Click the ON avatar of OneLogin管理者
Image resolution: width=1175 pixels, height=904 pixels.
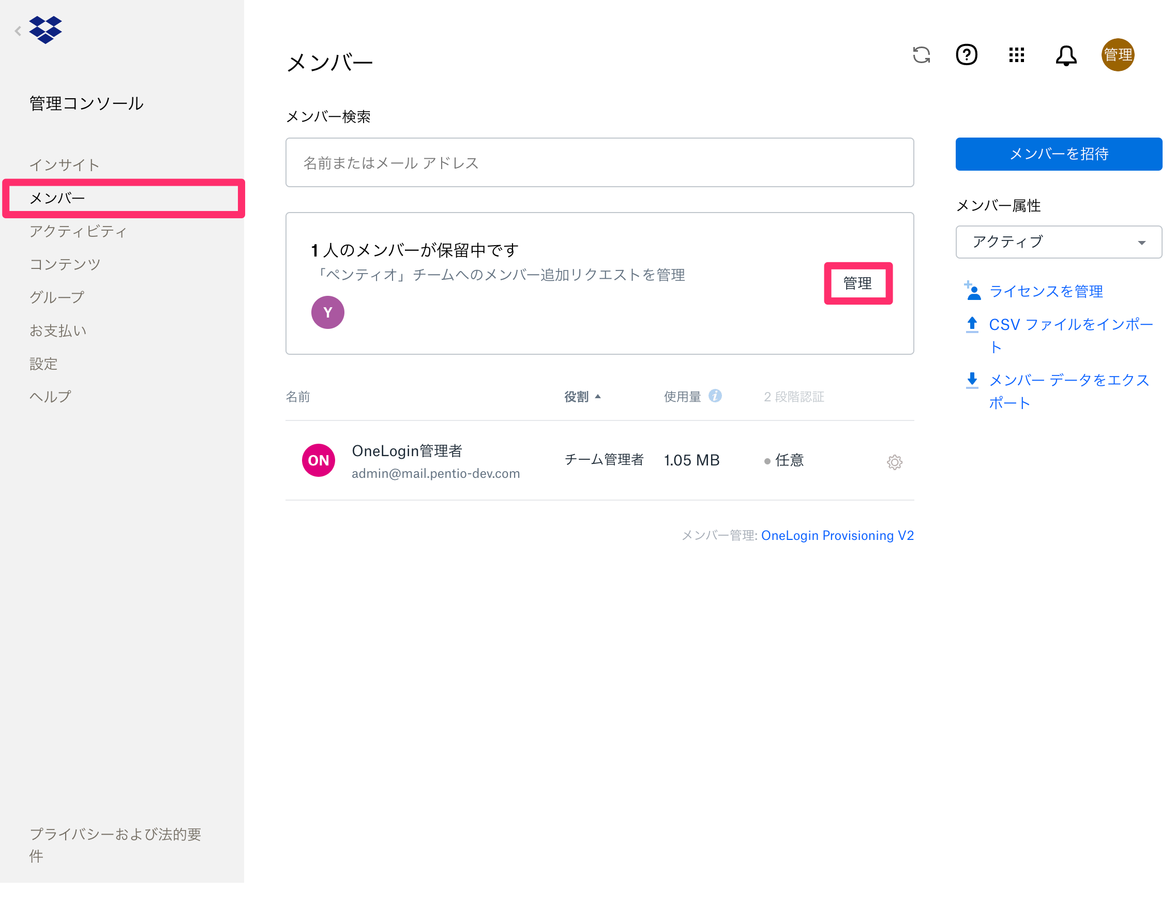(x=318, y=460)
